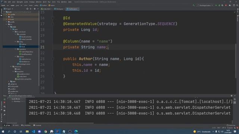Collapse the src folder in tree
Viewport: 239px width, 134px height.
7,24
